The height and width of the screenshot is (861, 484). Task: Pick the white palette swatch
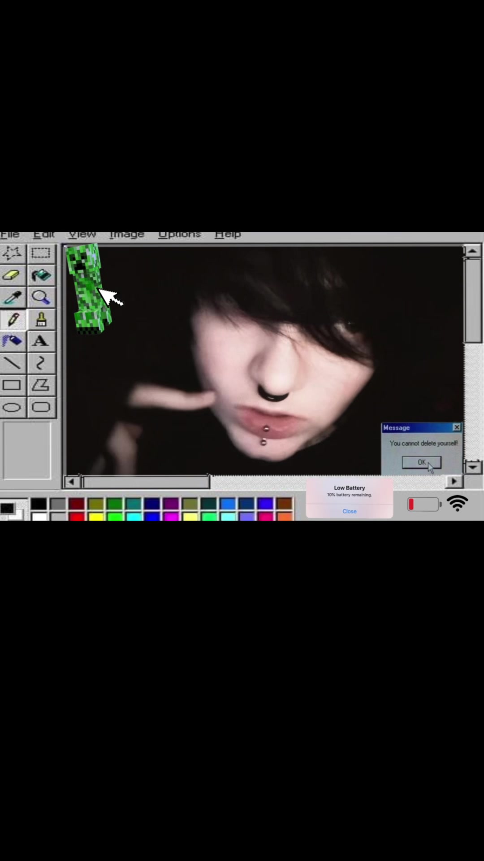click(x=39, y=517)
